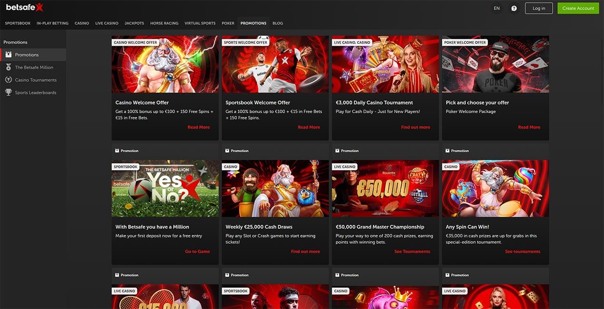Open the €50,000 Live Casino banner image

(385, 188)
